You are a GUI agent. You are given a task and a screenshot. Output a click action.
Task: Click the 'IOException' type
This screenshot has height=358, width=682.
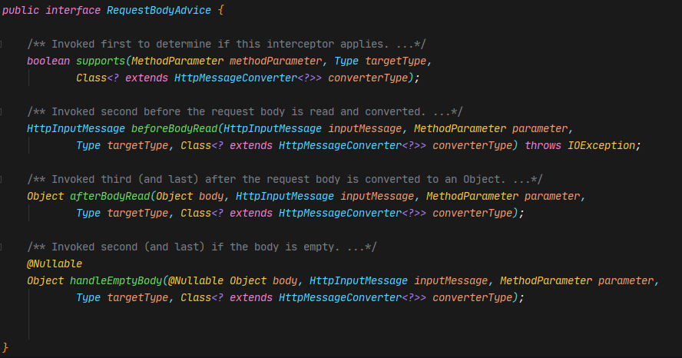[x=601, y=146]
